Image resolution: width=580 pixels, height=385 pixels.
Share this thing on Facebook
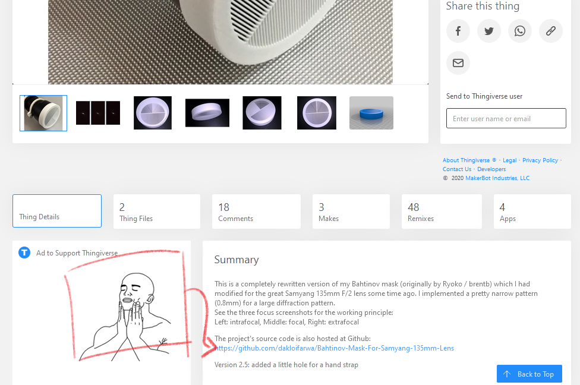(458, 31)
